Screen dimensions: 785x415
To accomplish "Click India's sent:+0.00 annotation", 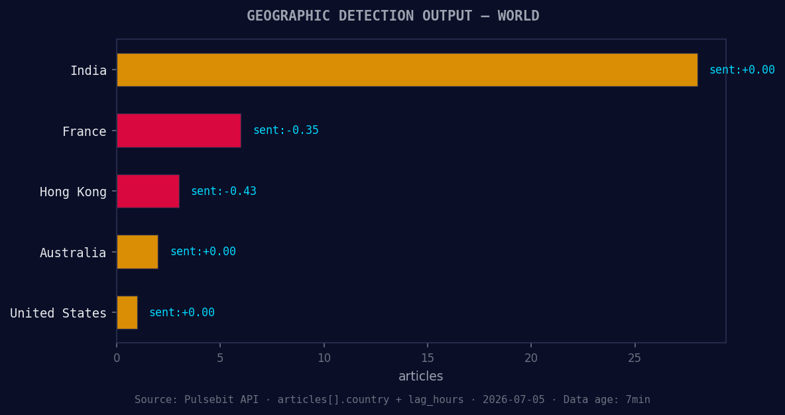I will 742,70.
